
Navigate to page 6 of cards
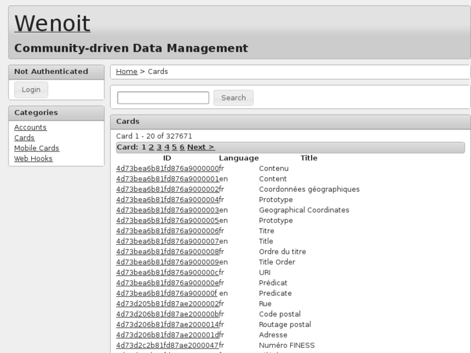pos(182,148)
